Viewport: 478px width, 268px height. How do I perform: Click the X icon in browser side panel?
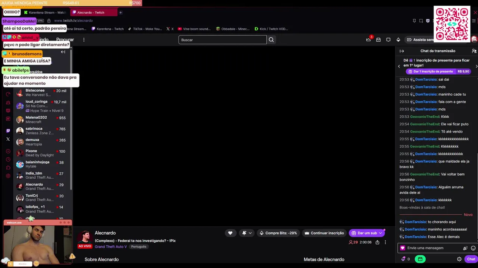(8, 139)
